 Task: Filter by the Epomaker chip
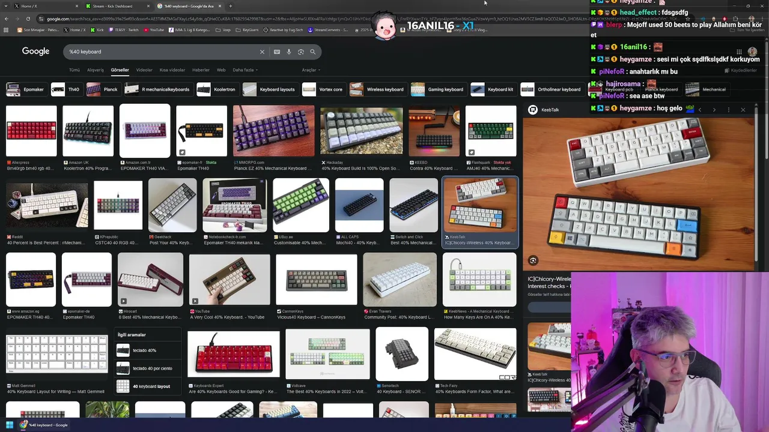(x=25, y=89)
